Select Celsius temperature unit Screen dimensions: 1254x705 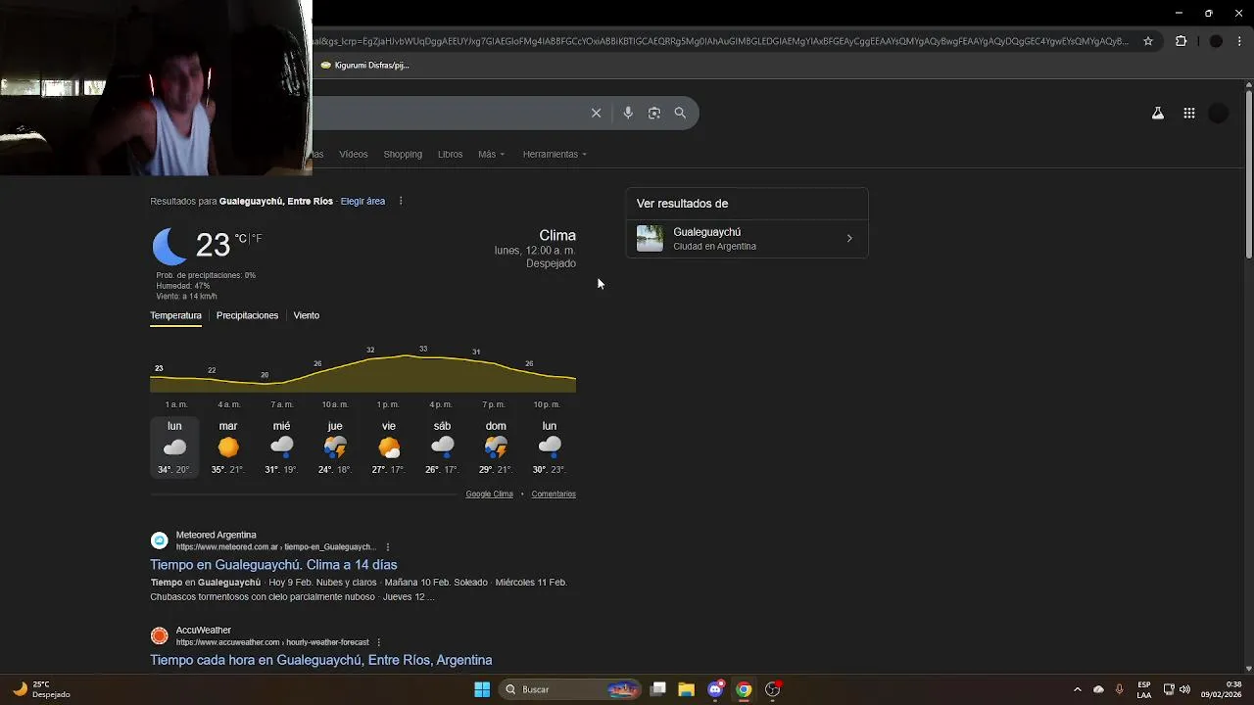240,238
